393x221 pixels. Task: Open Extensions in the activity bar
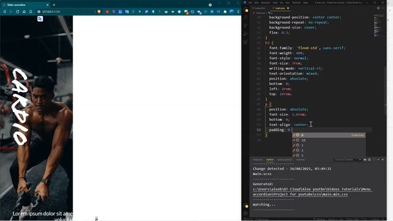(246, 42)
